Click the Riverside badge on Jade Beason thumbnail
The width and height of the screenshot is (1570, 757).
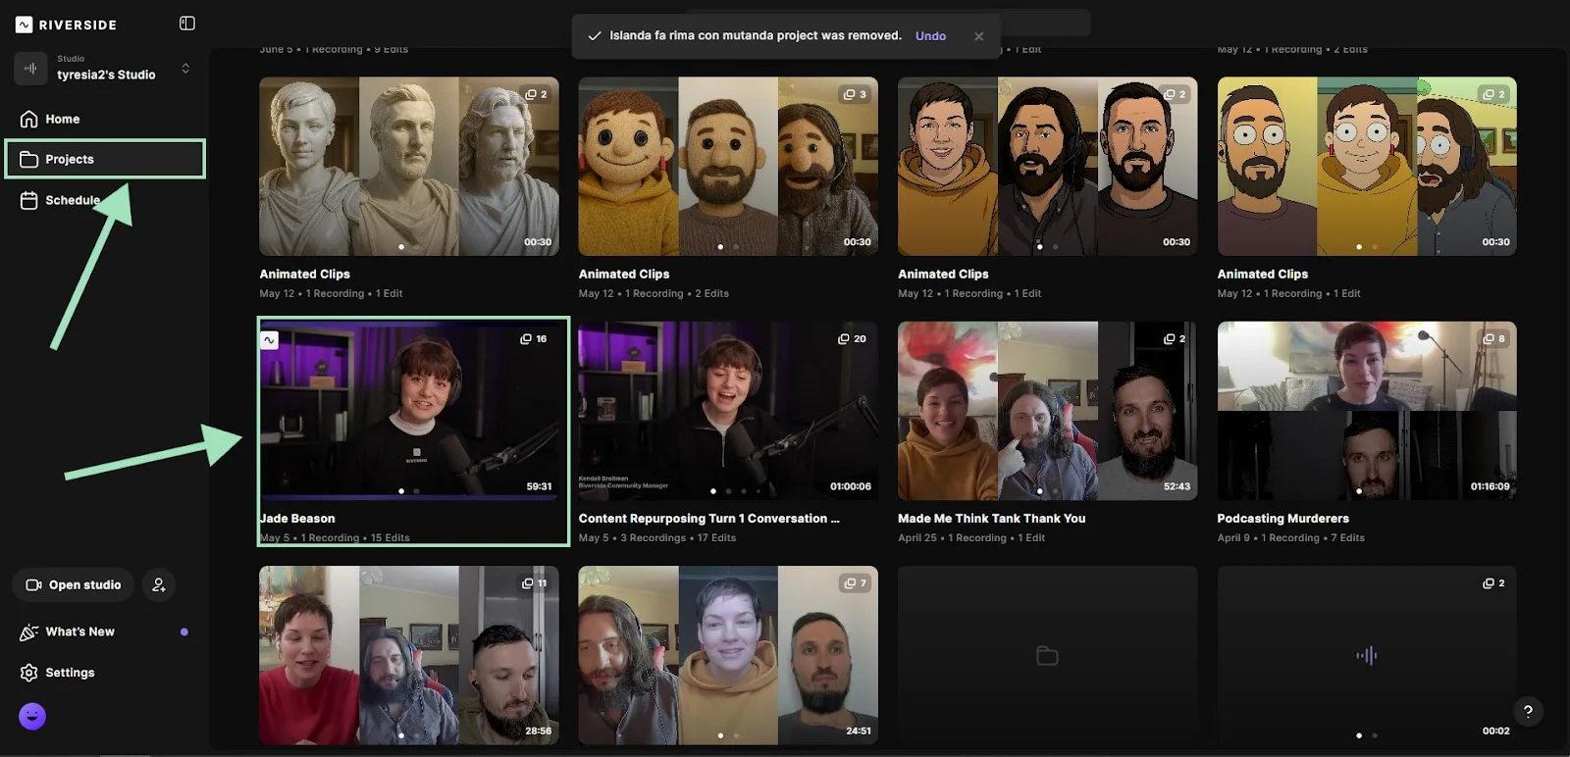(x=270, y=340)
